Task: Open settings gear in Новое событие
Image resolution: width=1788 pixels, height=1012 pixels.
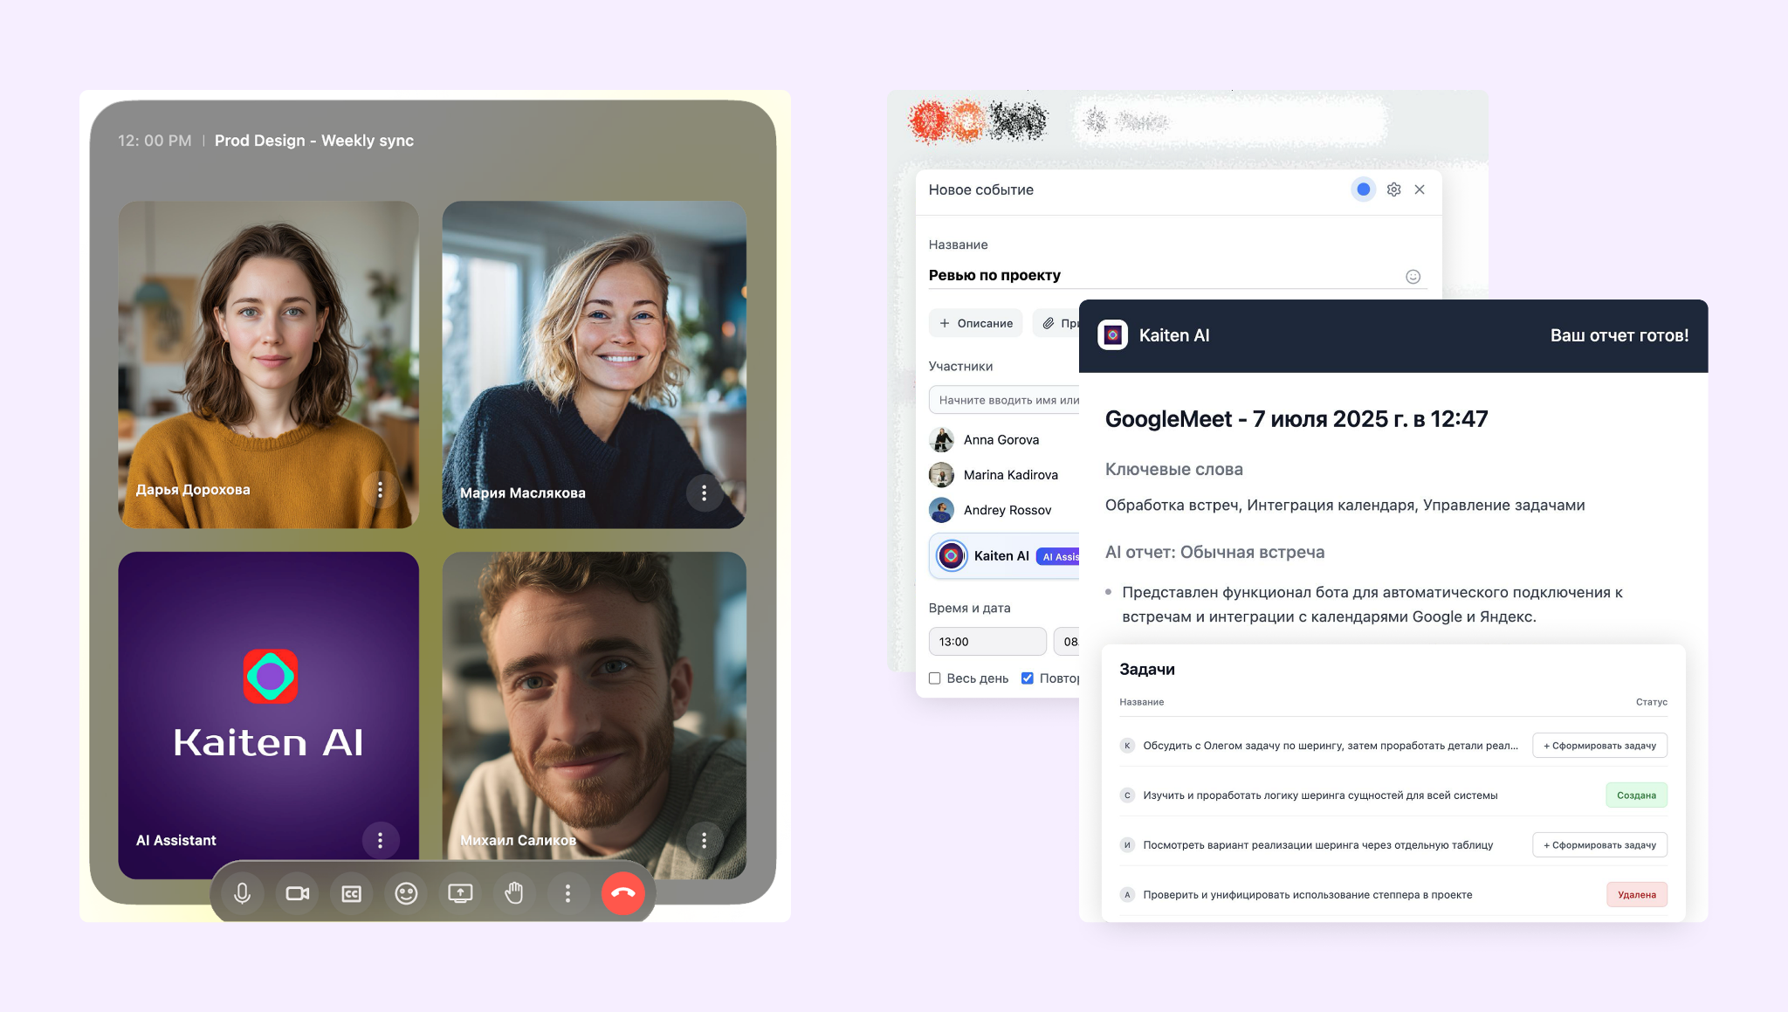Action: tap(1393, 189)
